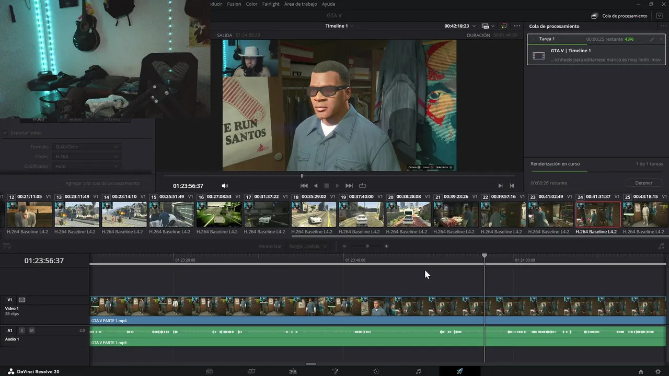
Task: Click the timeline horizontal scrollbar handle
Action: (x=311, y=364)
